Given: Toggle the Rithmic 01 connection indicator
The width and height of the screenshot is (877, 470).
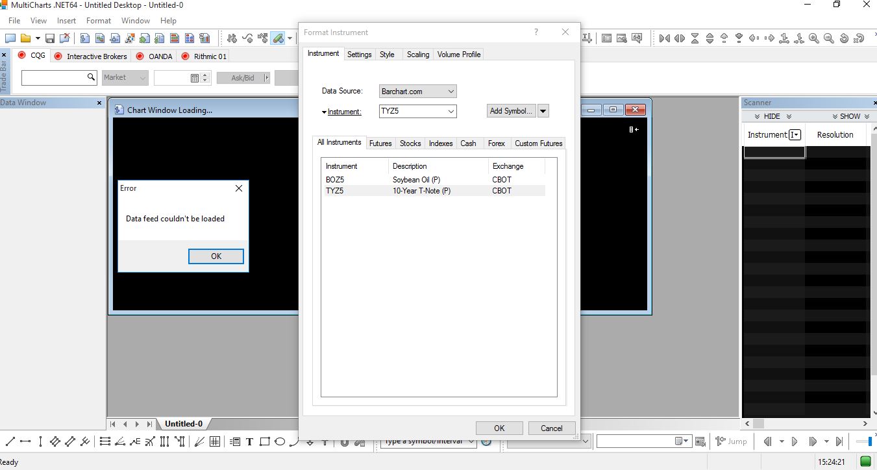Looking at the screenshot, I should (185, 56).
